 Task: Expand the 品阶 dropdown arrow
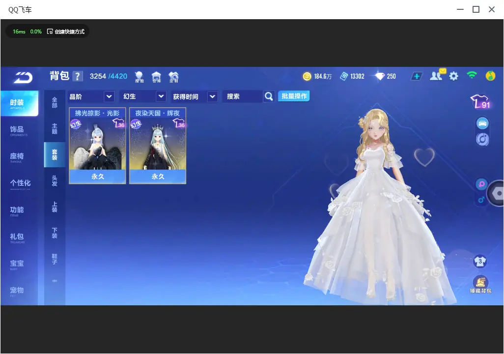pyautogui.click(x=109, y=96)
